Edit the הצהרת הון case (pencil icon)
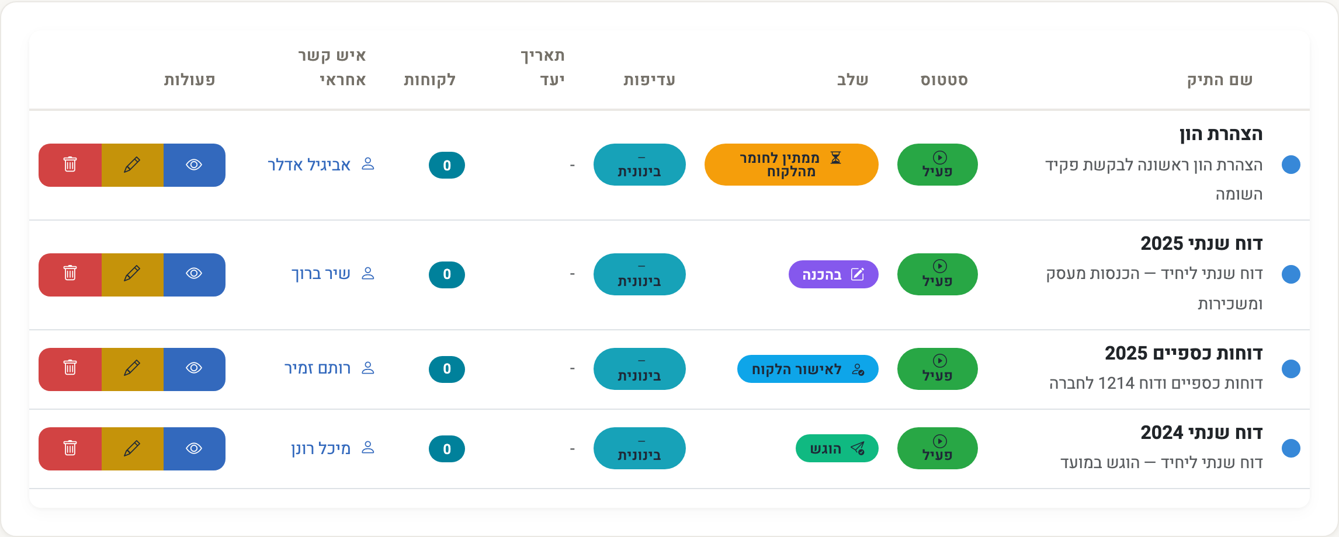Viewport: 1339px width, 537px height. tap(133, 165)
